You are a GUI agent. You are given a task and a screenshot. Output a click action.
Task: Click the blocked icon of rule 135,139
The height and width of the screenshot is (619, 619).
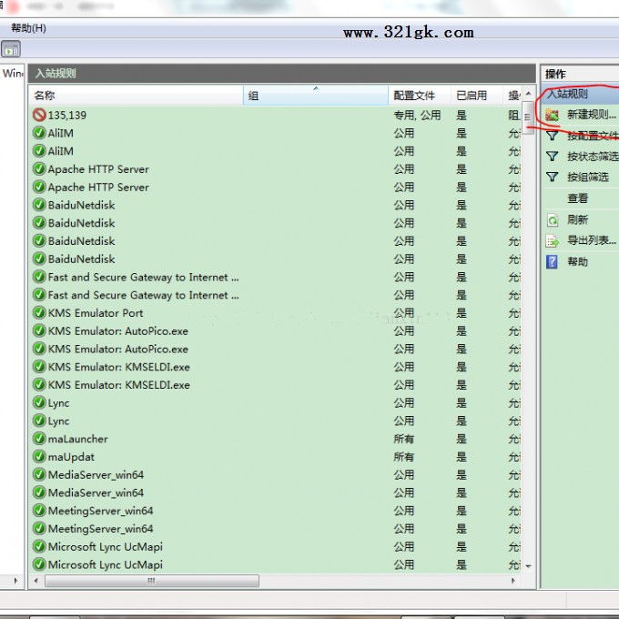(x=39, y=115)
